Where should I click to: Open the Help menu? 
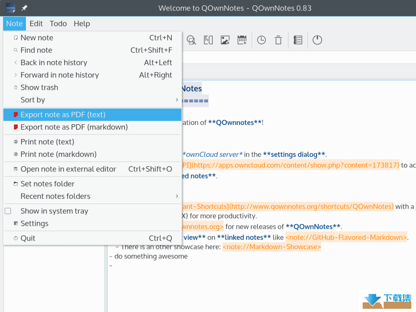[82, 23]
